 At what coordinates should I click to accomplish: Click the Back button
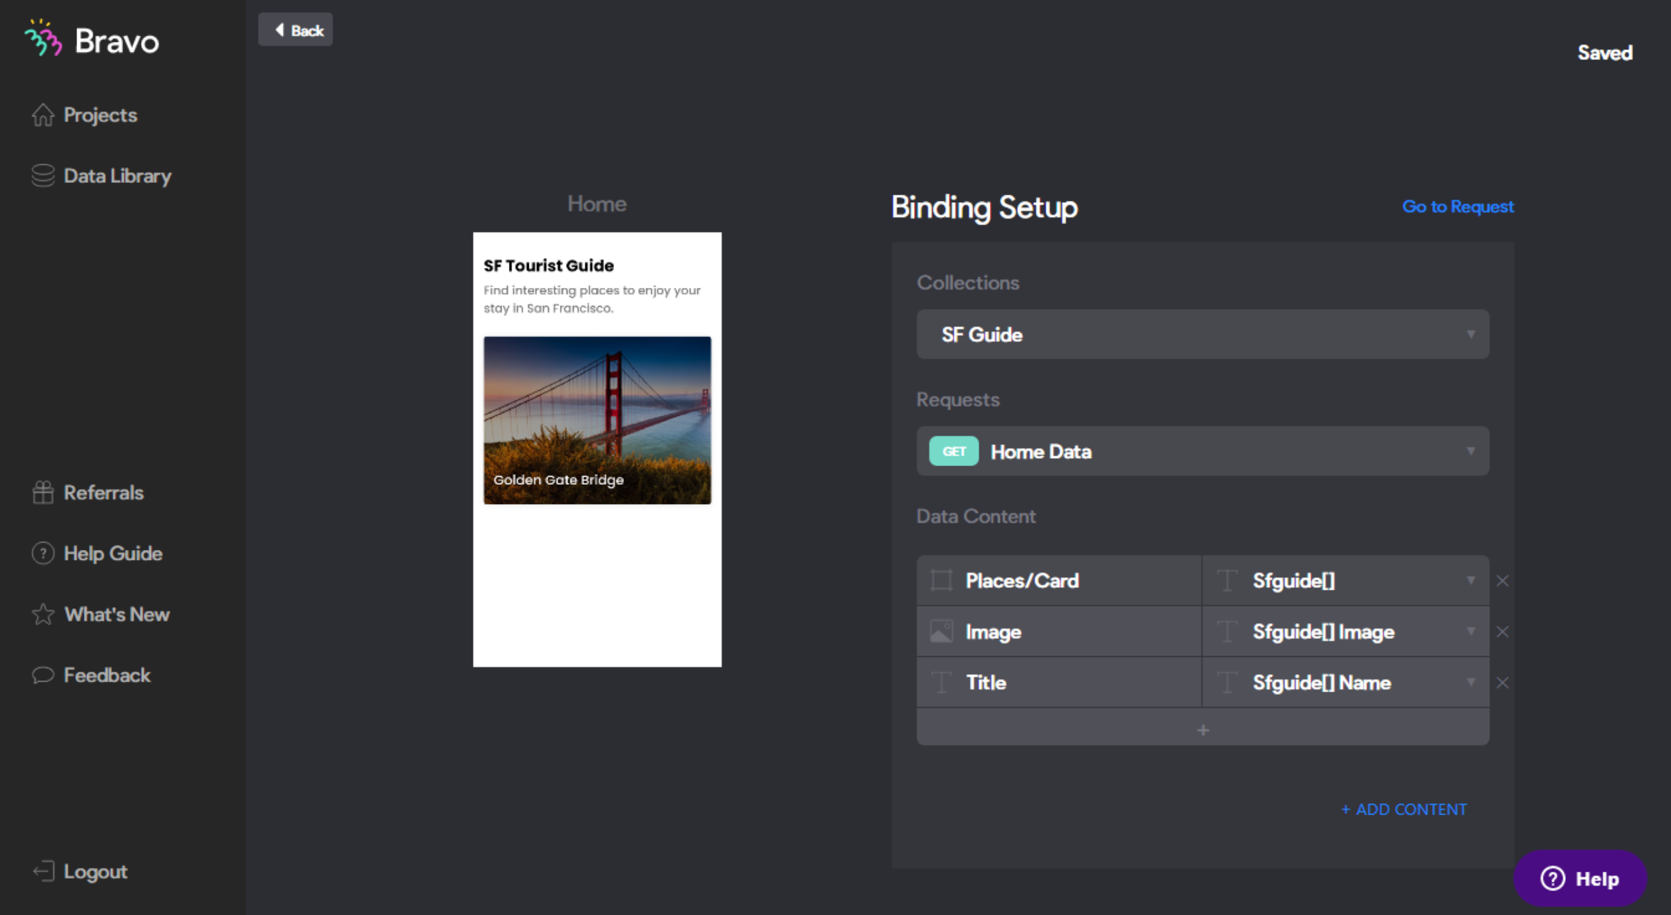tap(295, 29)
